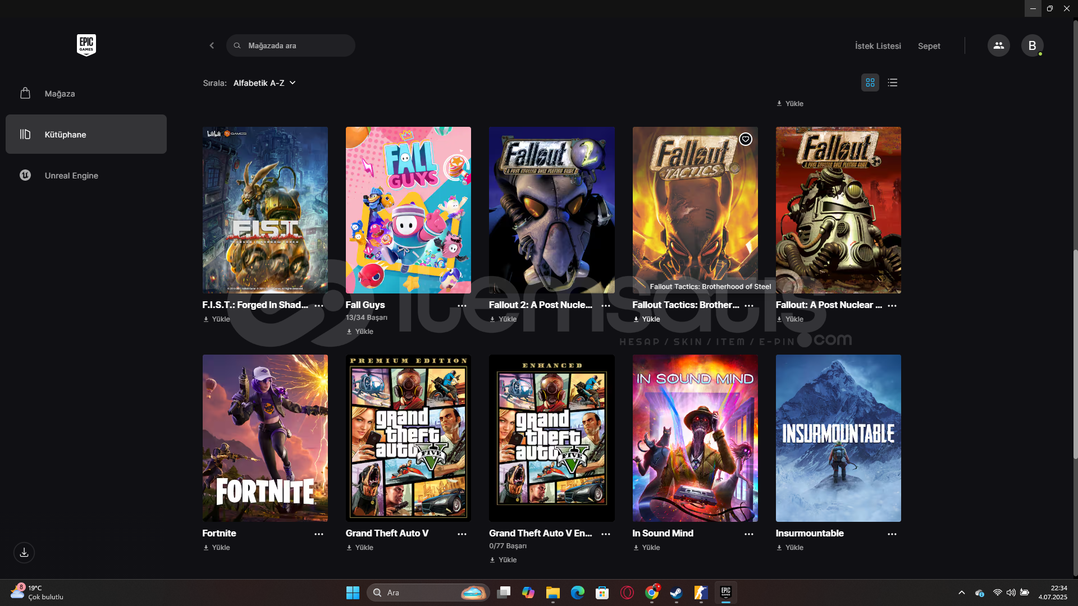Open Microsoft Store from taskbar
This screenshot has width=1078, height=606.
(602, 593)
